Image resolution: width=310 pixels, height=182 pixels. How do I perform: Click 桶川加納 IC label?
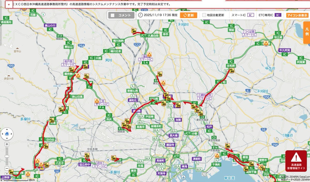[118, 41]
